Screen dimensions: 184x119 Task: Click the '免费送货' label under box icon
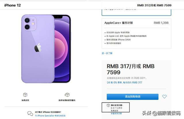[25, 100]
